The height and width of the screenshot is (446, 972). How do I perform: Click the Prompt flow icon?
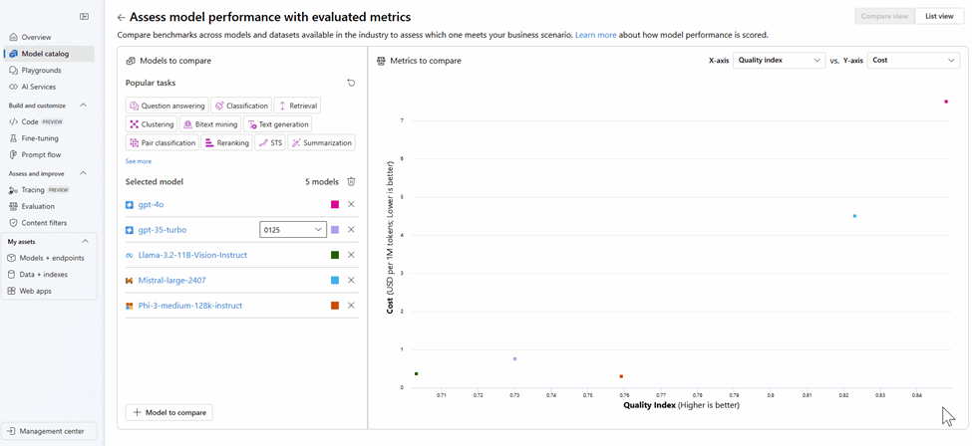(x=14, y=155)
